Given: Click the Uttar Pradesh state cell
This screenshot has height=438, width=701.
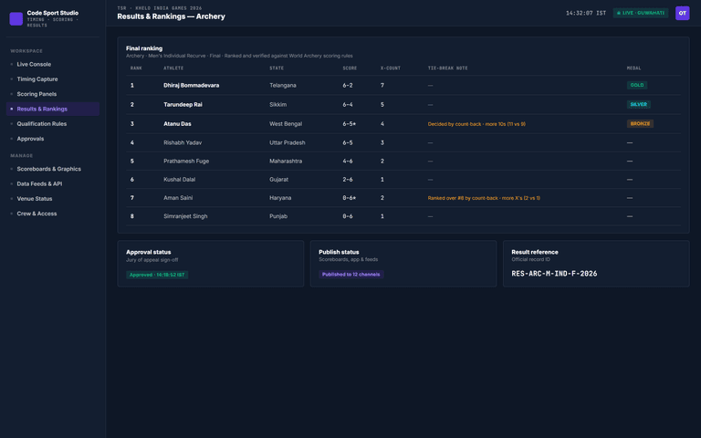Looking at the screenshot, I should [287, 142].
